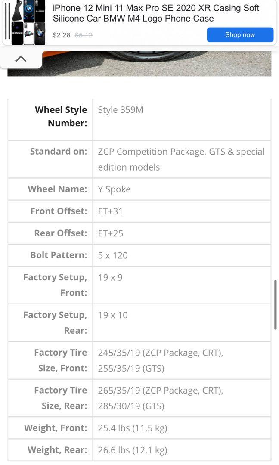Select the white BMW M4 case thumbnail
This screenshot has width=279, height=465.
(28, 34)
